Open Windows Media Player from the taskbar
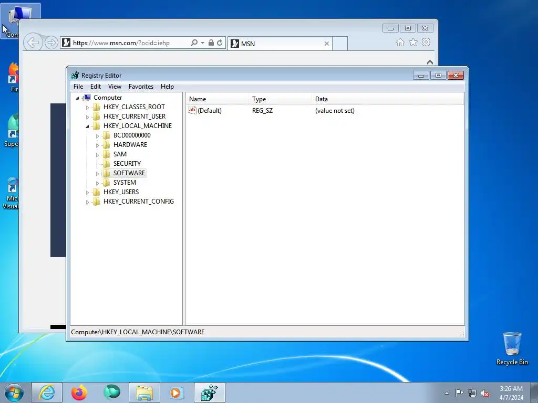The width and height of the screenshot is (538, 403). 177,393
